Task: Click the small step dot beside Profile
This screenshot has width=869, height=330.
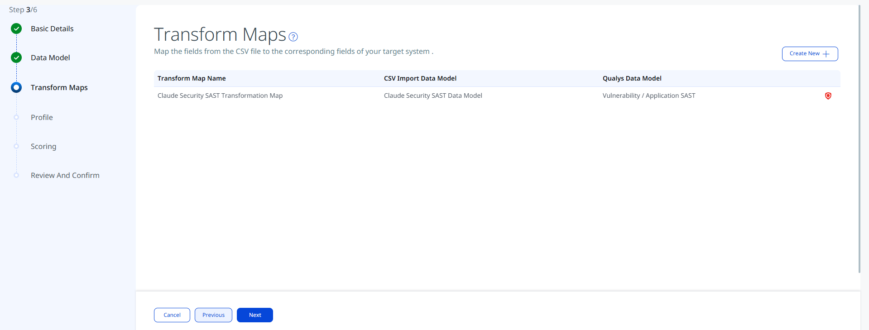Action: click(x=16, y=117)
